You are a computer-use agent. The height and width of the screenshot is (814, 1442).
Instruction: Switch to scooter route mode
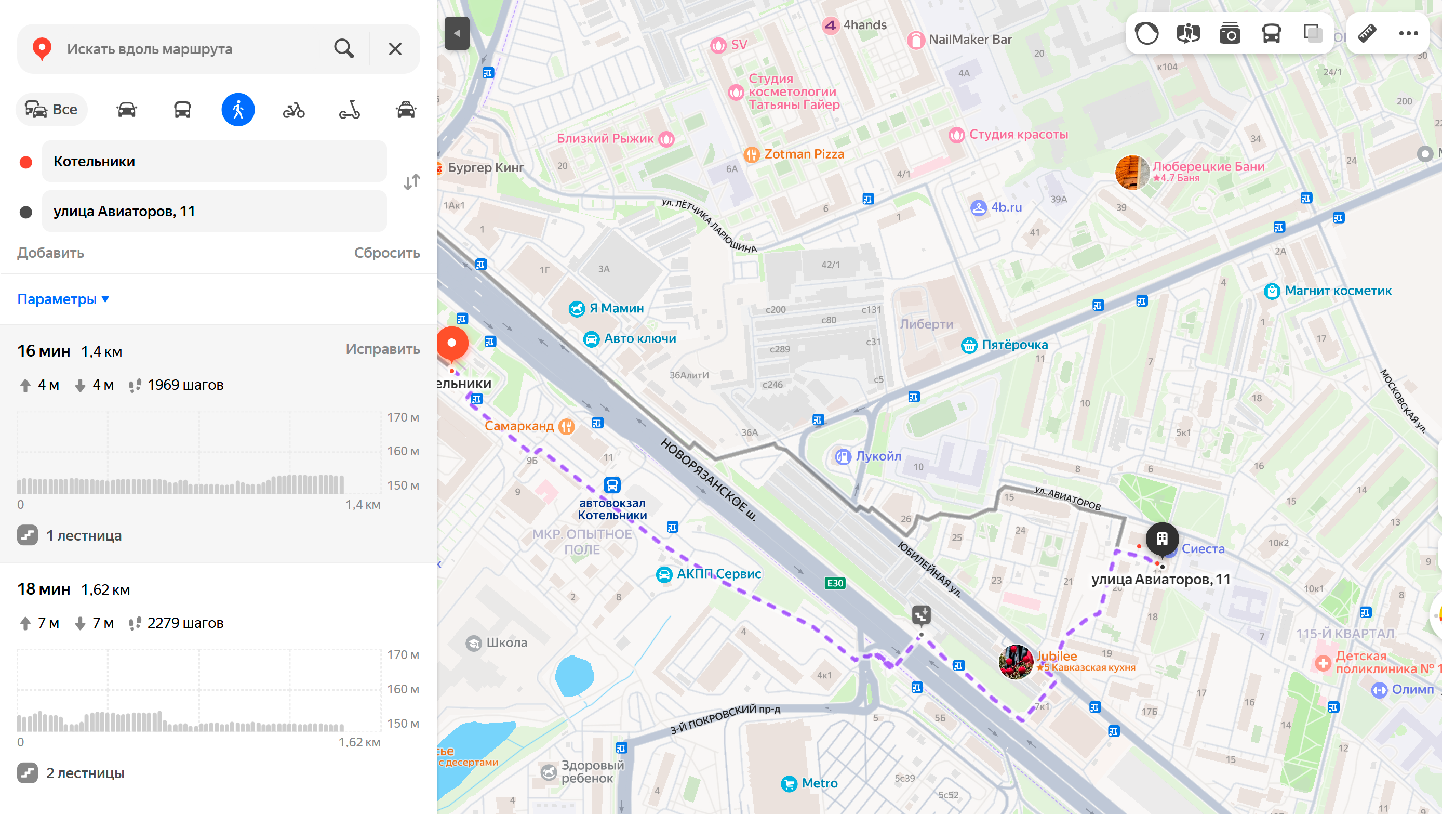point(350,109)
